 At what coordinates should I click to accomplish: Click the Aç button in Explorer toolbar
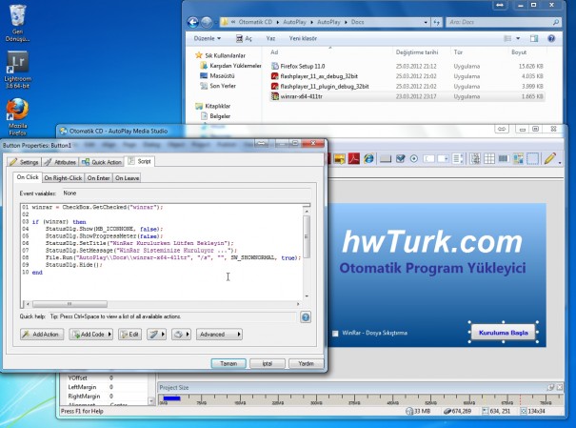coord(244,38)
